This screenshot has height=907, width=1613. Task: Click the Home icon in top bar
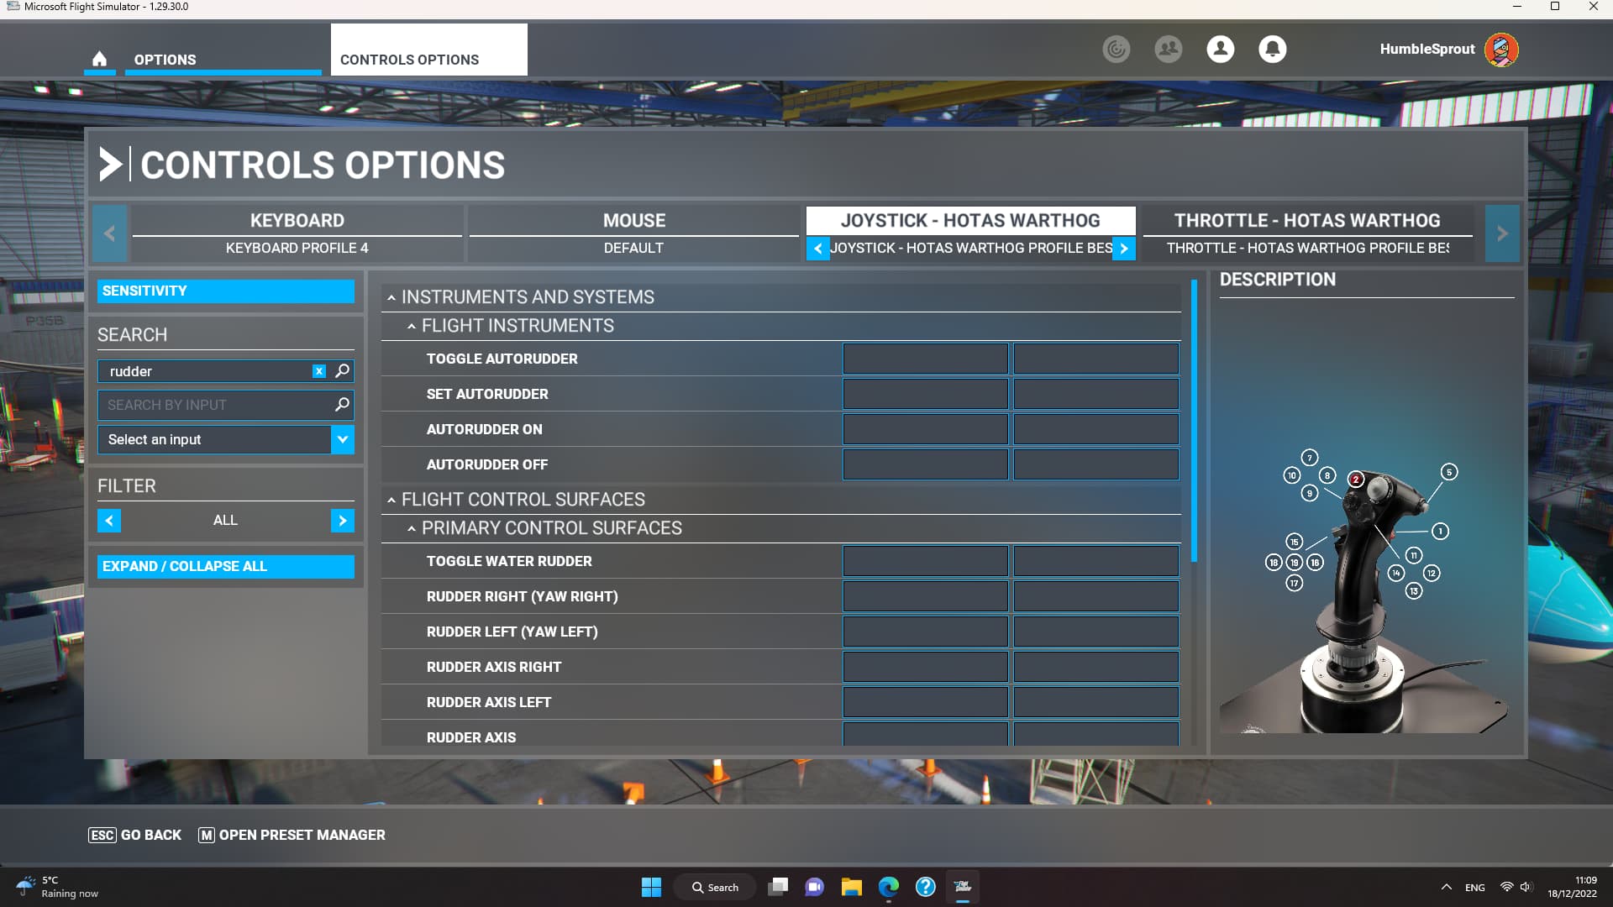(99, 59)
